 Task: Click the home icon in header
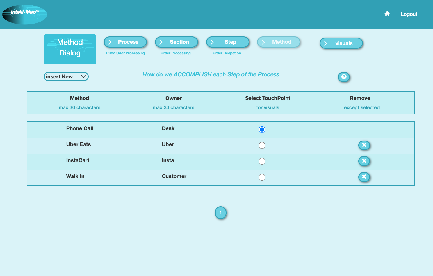click(387, 13)
